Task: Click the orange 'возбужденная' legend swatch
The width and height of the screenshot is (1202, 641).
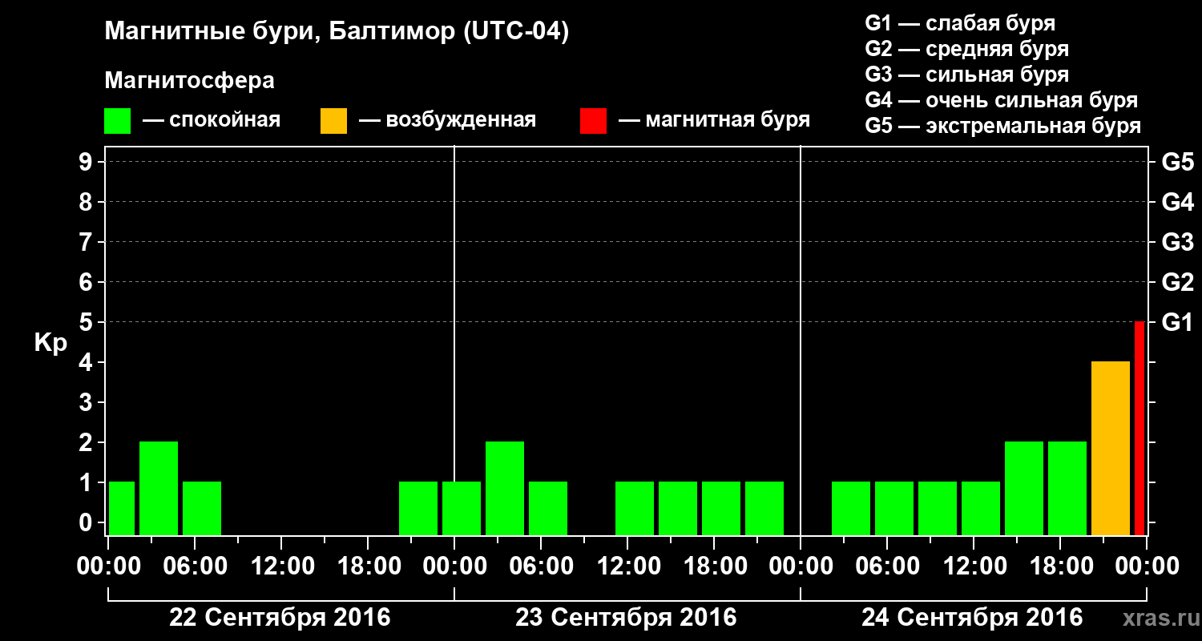Action: tap(333, 121)
